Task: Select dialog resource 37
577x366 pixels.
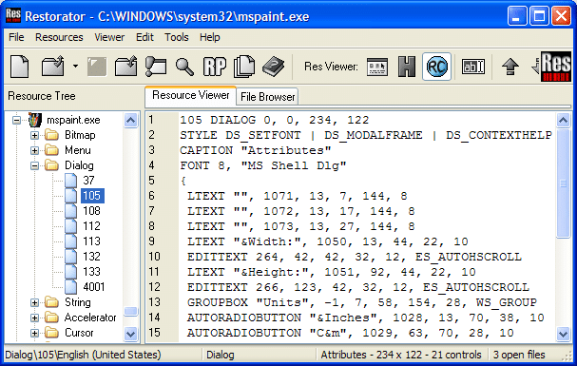Action: [88, 181]
